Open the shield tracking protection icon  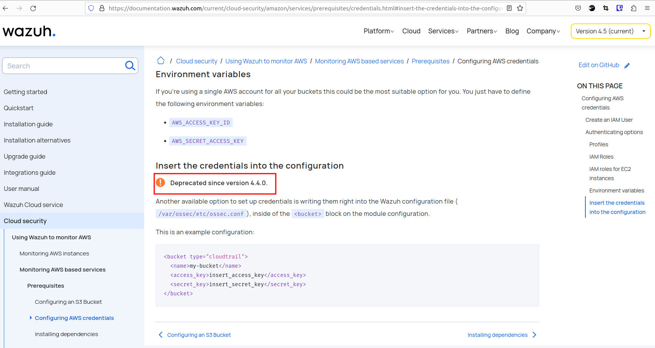click(91, 8)
